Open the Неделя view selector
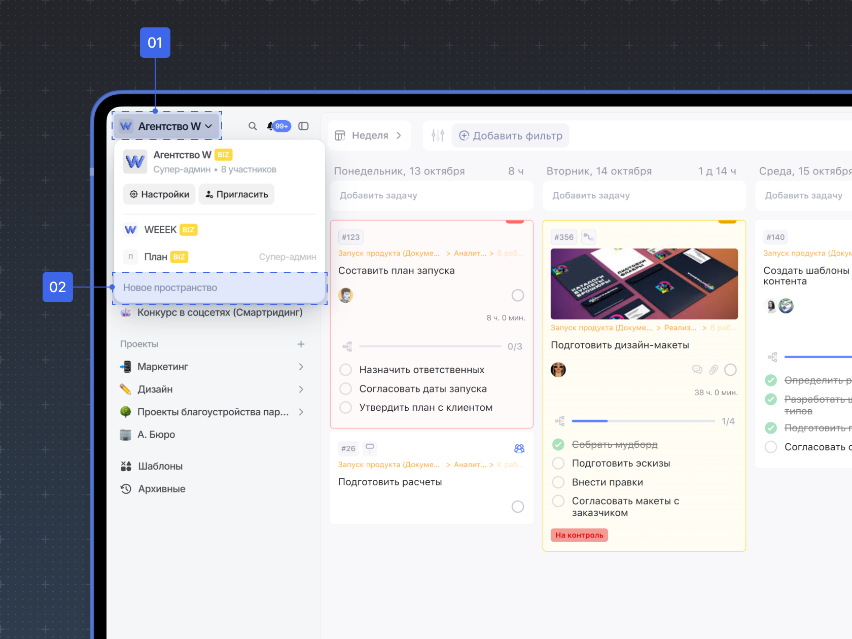 coord(369,135)
